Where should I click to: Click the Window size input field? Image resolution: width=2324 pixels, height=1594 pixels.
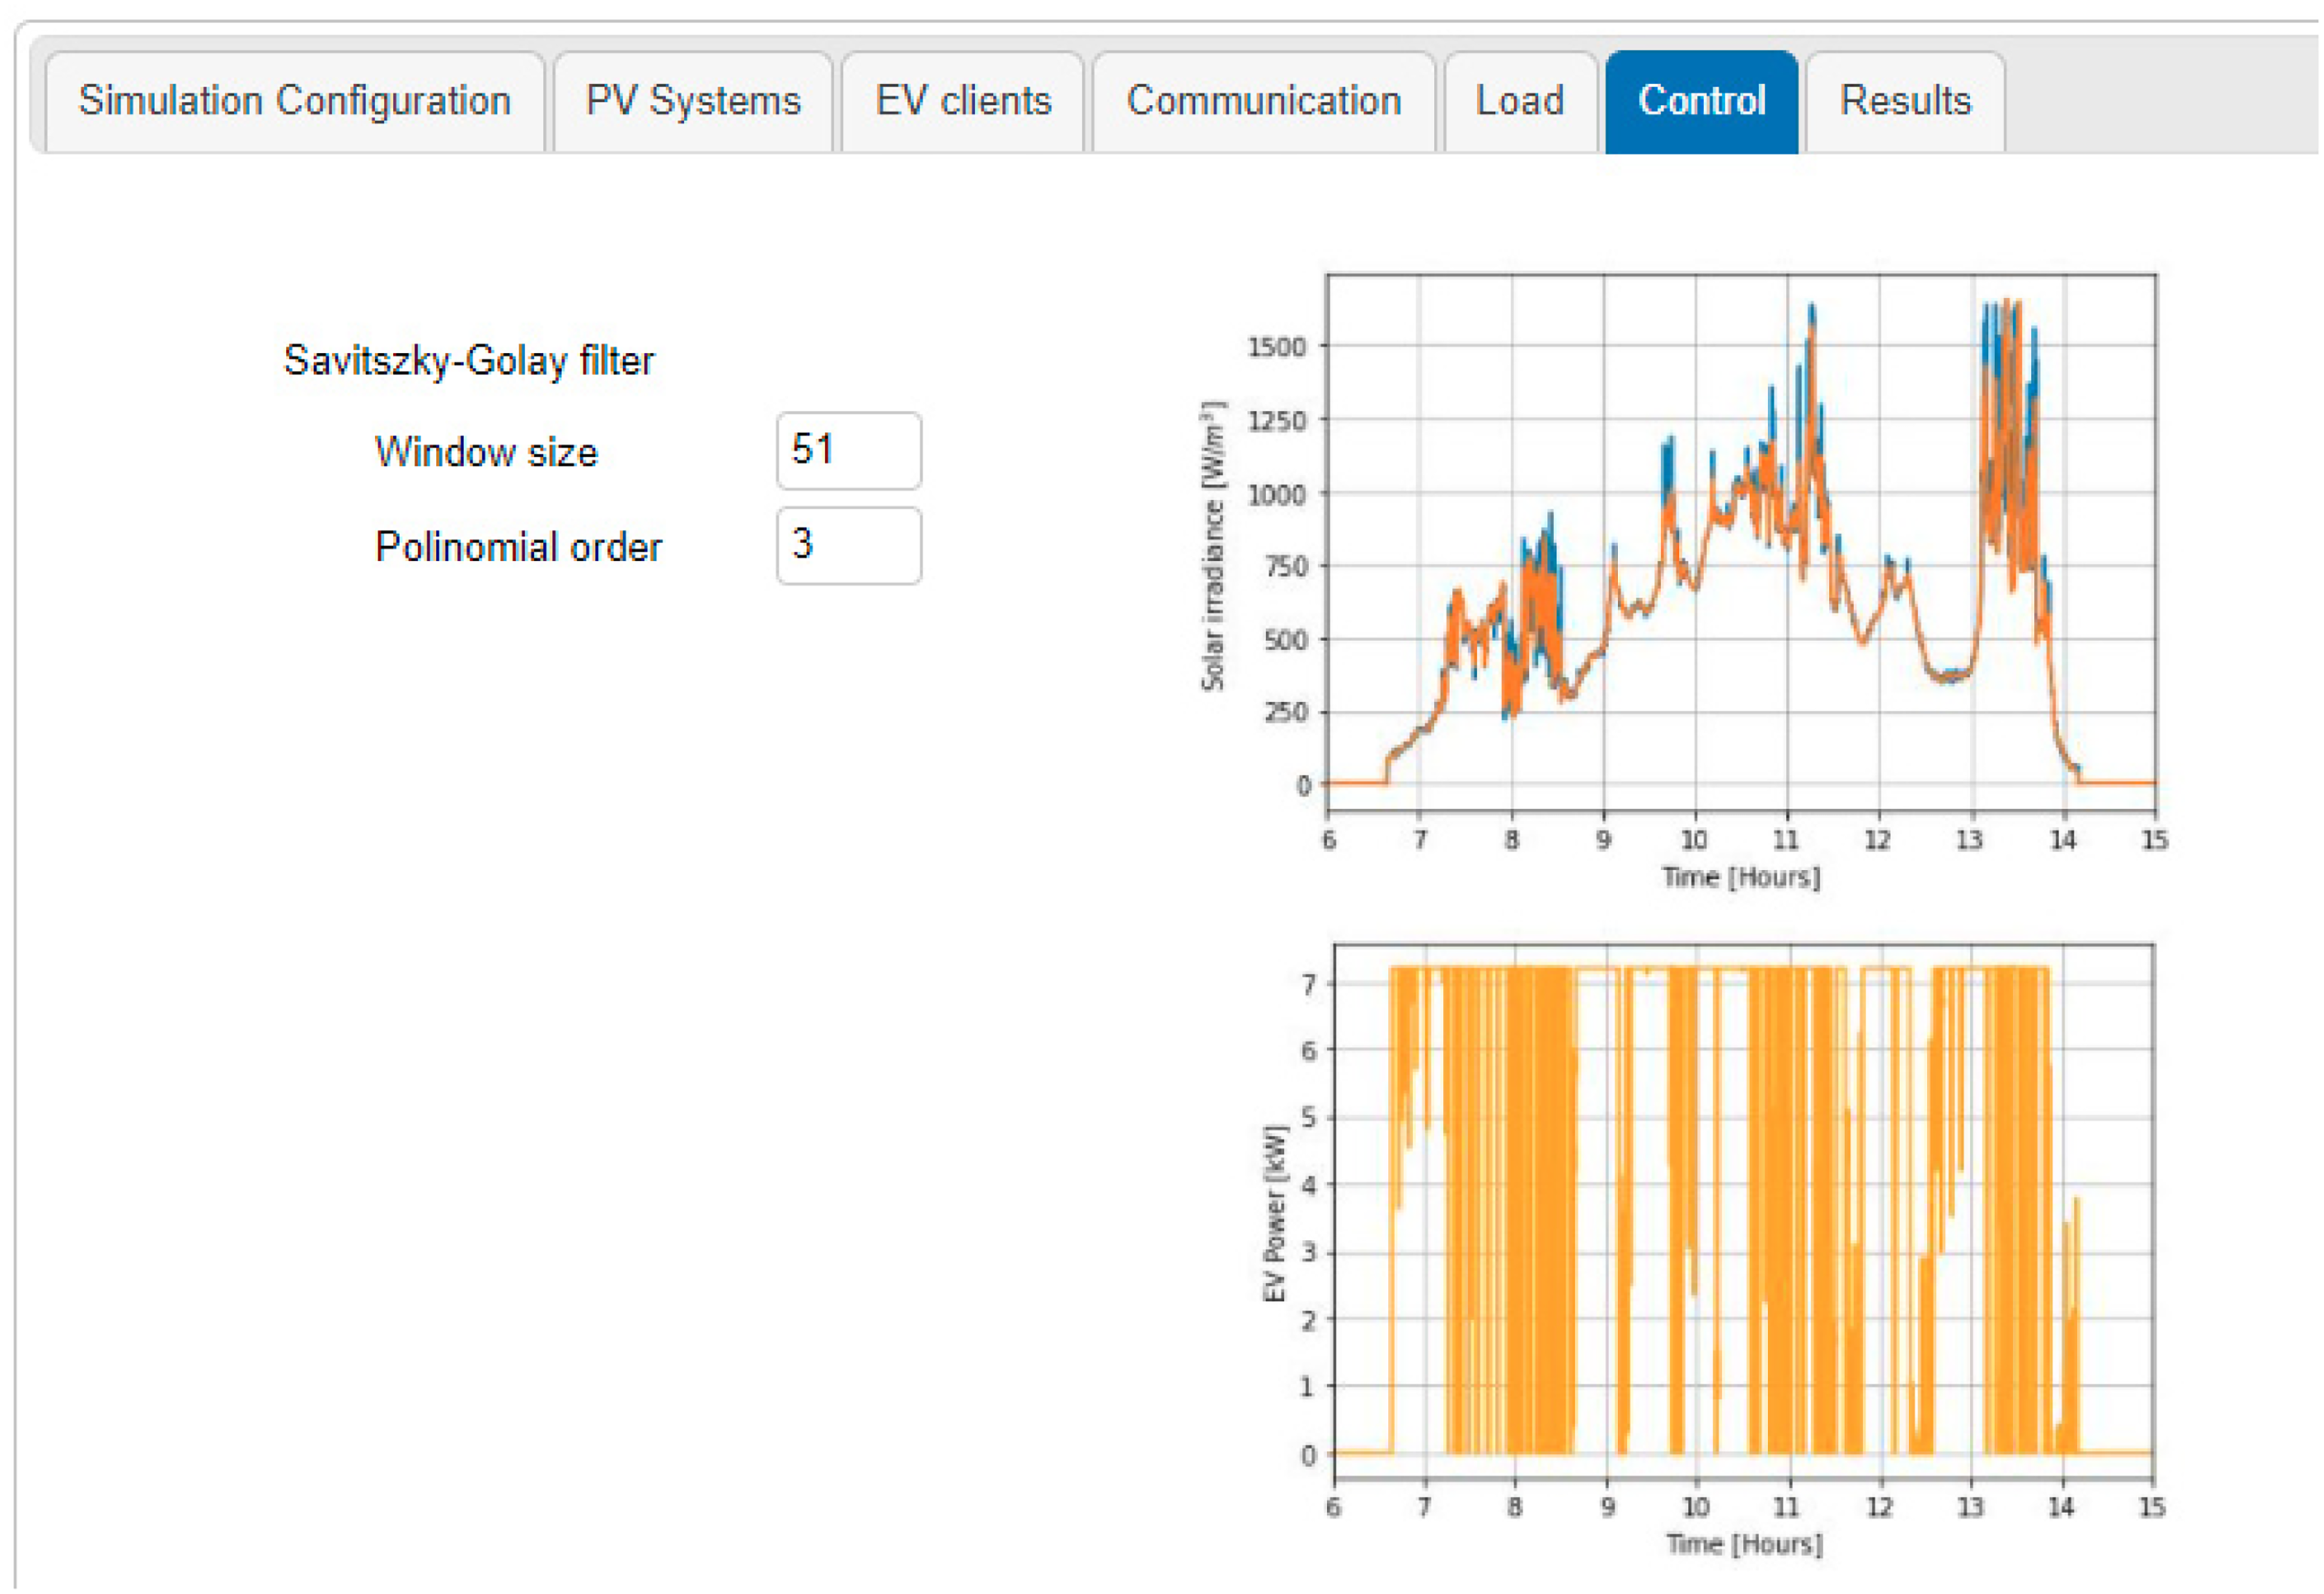[x=849, y=451]
